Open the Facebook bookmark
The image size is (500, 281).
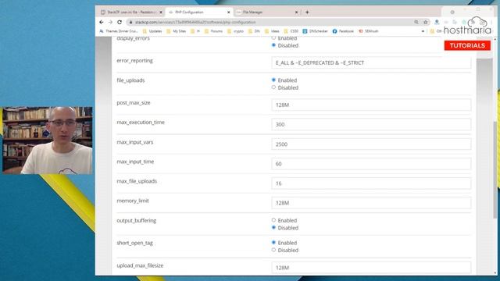(x=343, y=31)
